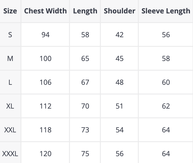Click the length value 67
Screen dimensions: 193x163
click(85, 82)
